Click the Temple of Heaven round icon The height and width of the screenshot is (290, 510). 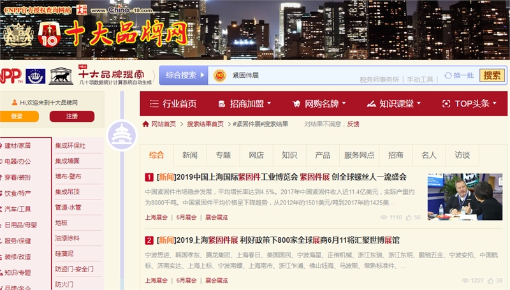coord(122,135)
